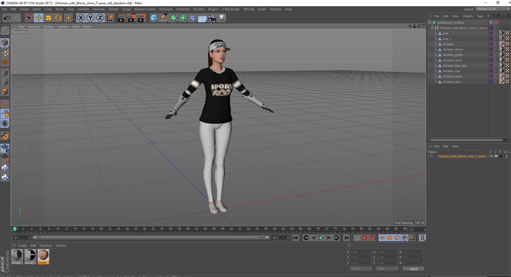Screen dimensions: 511x277
Task: Click the X position input field
Action: tap(361, 252)
